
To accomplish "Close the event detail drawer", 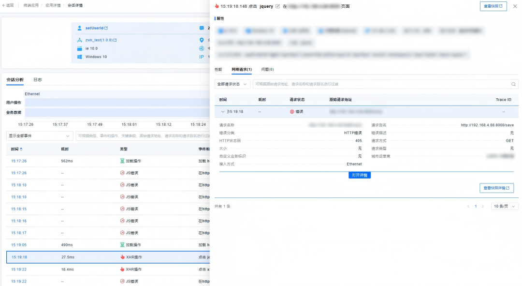I will [x=515, y=6].
